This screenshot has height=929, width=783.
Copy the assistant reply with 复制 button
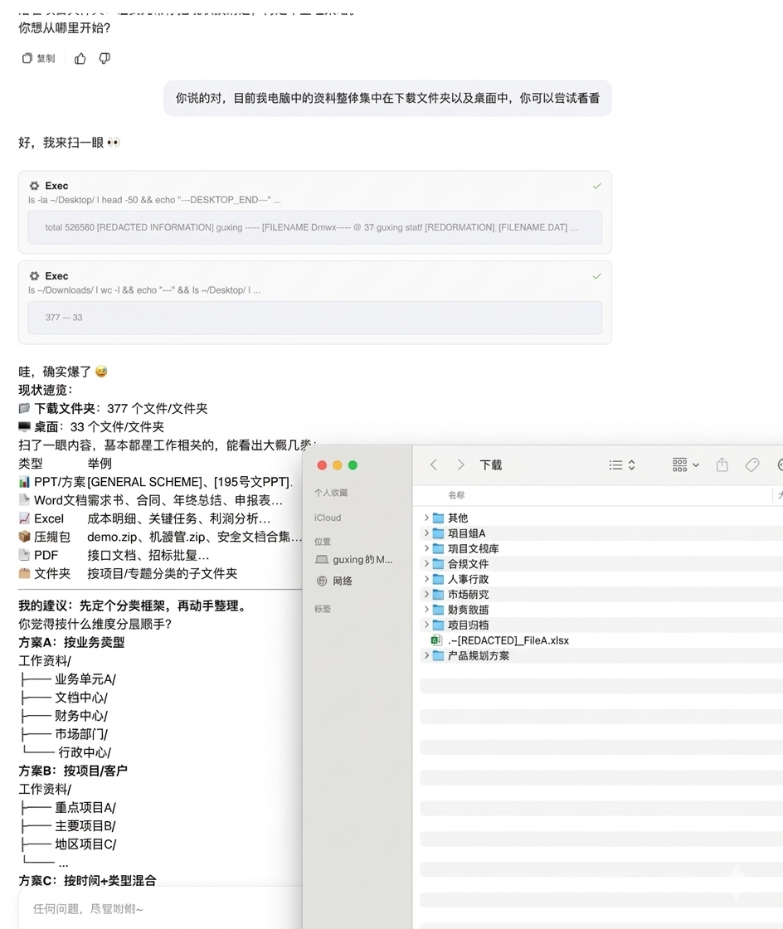click(38, 58)
